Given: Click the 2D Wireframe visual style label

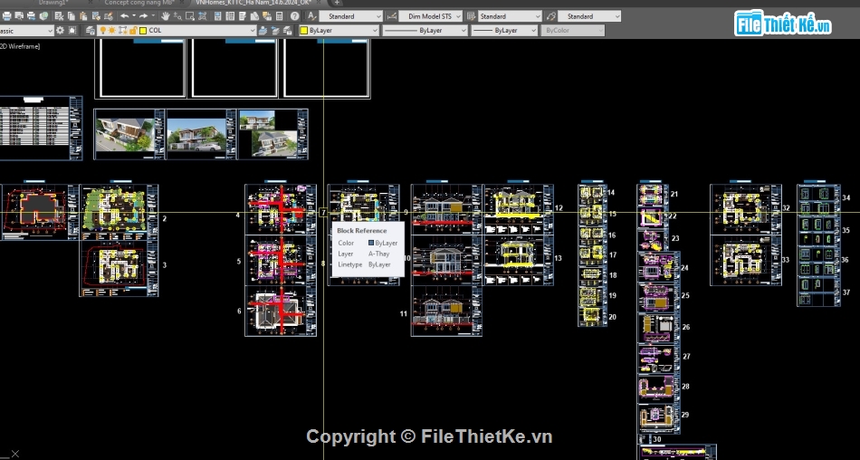Looking at the screenshot, I should point(20,47).
